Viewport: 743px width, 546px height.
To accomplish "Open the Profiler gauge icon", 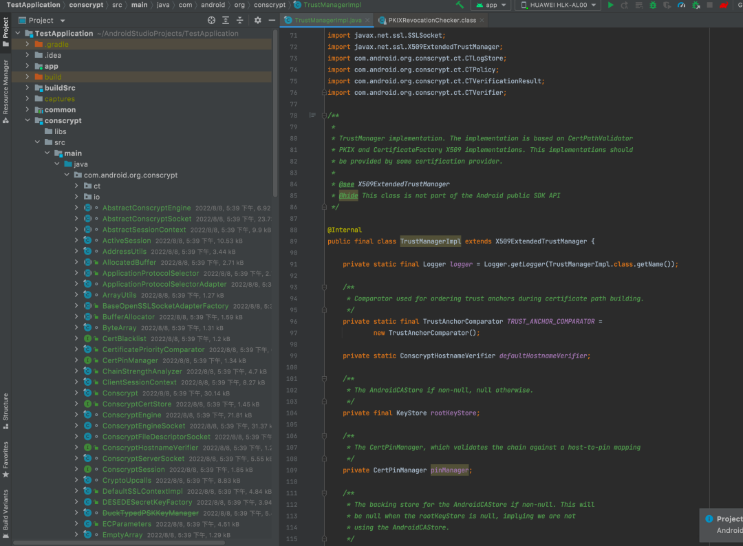I will pos(681,6).
